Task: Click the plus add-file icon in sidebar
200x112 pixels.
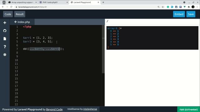Action: [x=5, y=23]
